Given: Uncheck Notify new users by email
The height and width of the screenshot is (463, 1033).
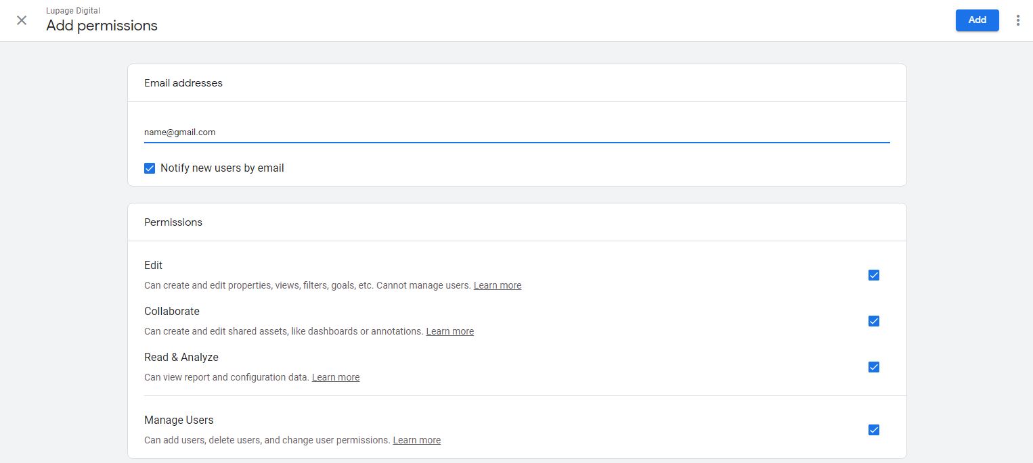Looking at the screenshot, I should 150,168.
